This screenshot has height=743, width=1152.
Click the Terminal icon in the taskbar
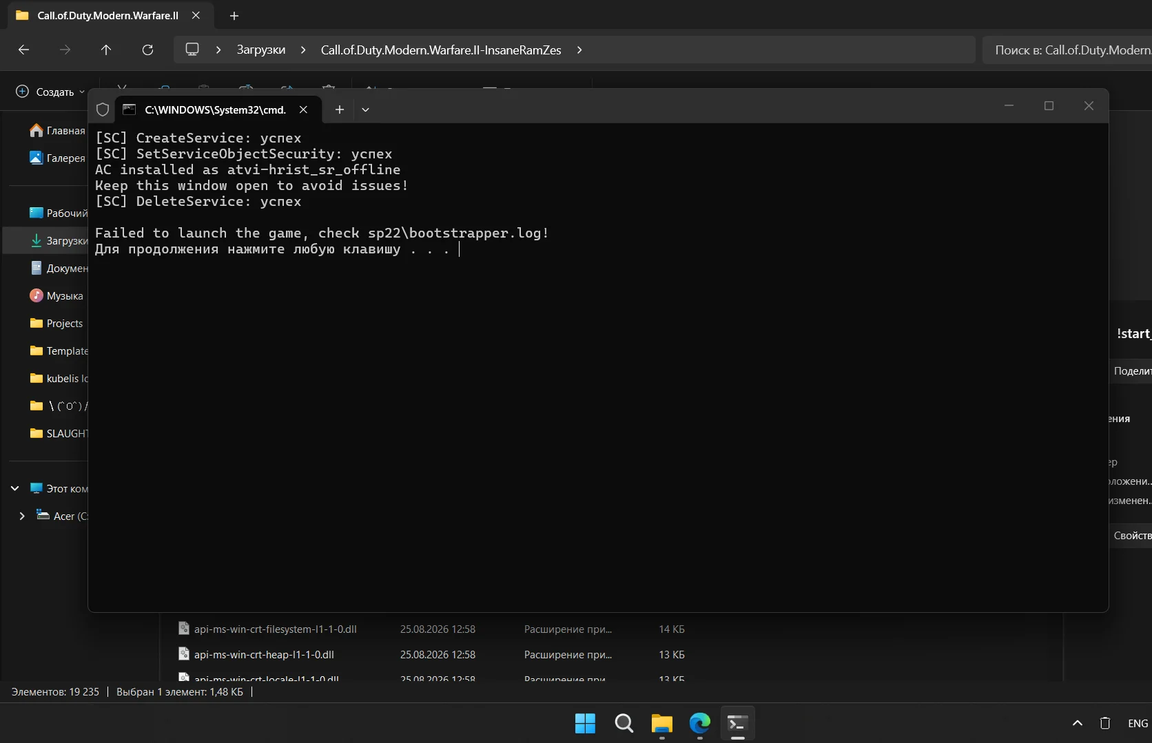(737, 723)
